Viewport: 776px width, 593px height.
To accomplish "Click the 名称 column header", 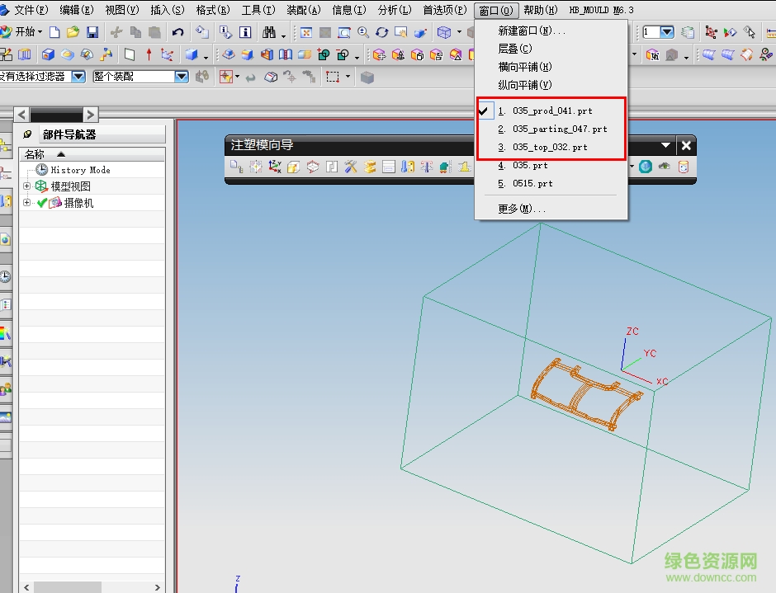I will 35,154.
